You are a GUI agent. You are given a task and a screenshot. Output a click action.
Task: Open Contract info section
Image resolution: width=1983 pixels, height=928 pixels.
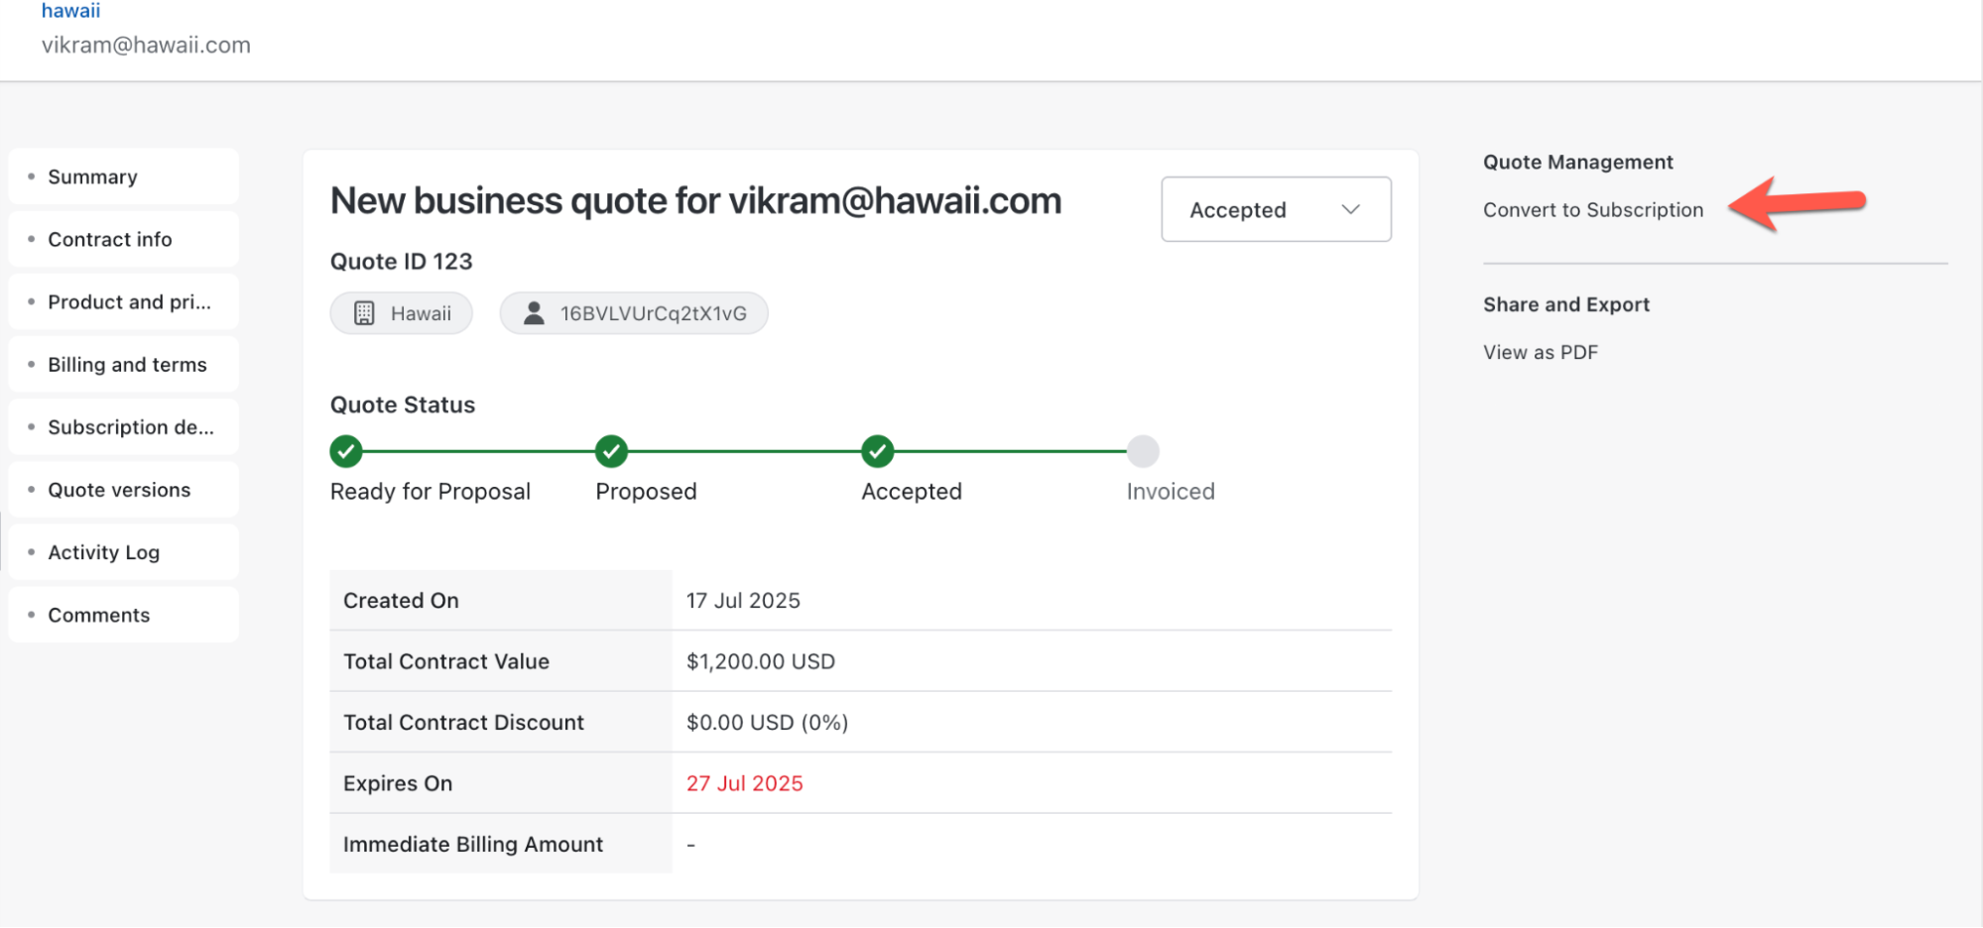(x=110, y=239)
